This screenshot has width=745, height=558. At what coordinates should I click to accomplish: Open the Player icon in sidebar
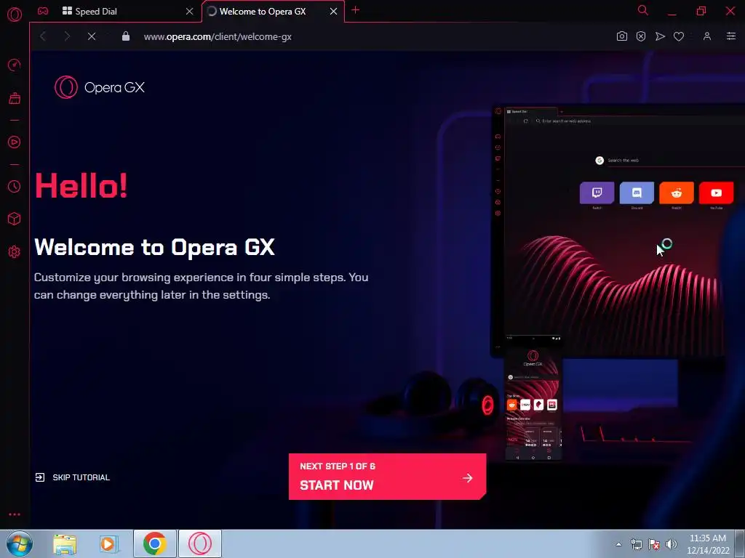(15, 142)
